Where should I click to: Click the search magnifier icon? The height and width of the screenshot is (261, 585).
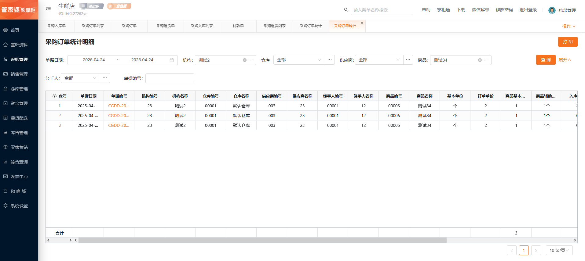tap(346, 10)
